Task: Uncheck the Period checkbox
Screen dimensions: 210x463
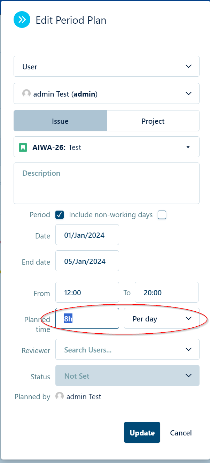Action: pos(60,215)
